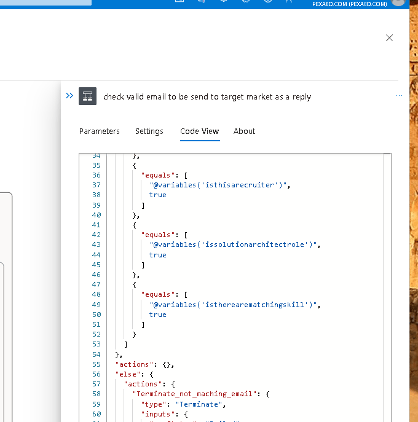Click the 'issolutionarchitectrole' variable line
Image resolution: width=418 pixels, height=422 pixels.
pos(235,244)
